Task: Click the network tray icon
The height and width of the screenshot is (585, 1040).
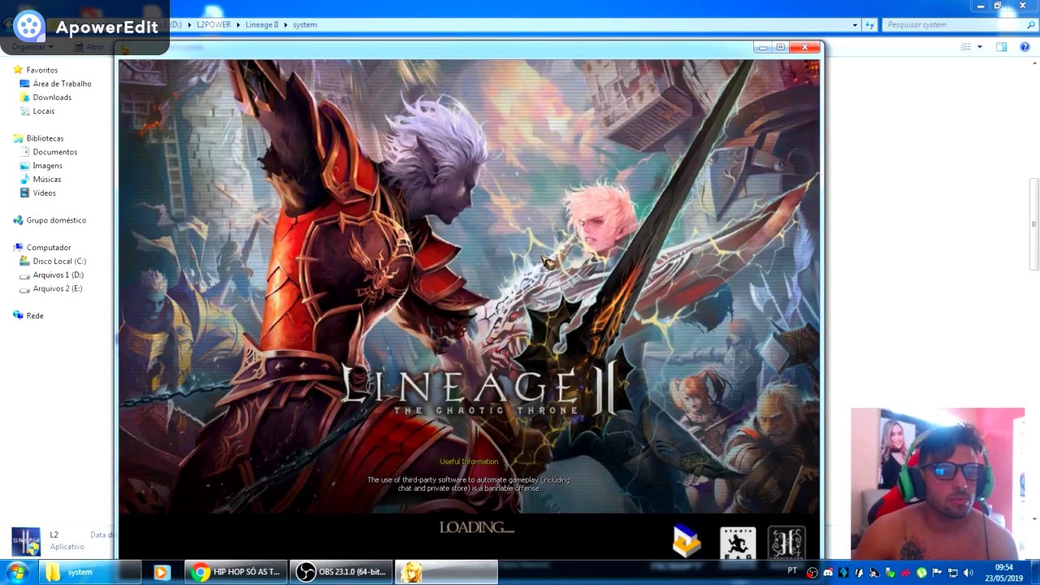Action: 952,573
